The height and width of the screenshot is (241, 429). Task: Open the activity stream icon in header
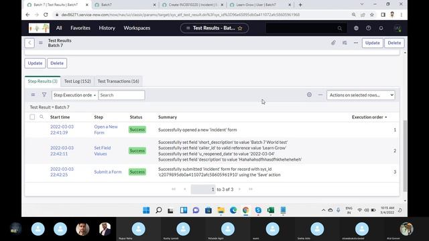coord(345,43)
